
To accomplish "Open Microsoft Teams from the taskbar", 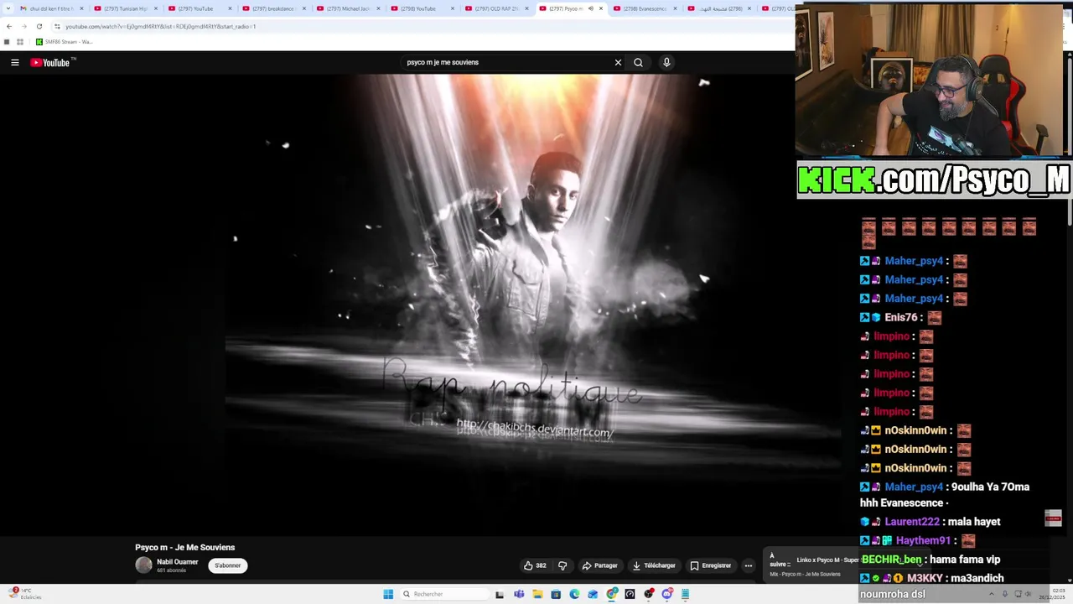I will tap(519, 594).
